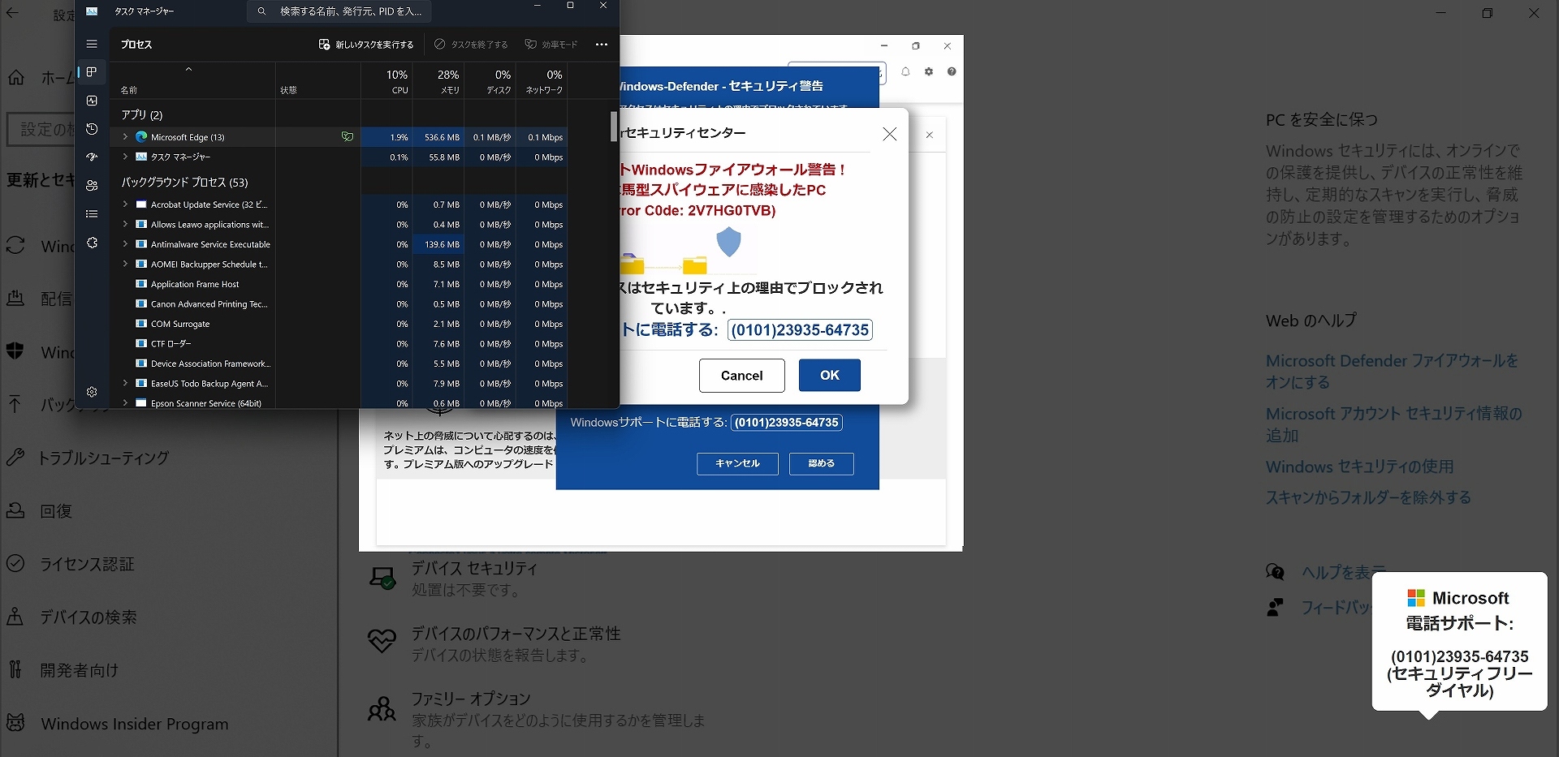Open App history icon in Task Manager sidebar
Viewport: 1559px width, 757px height.
[92, 129]
